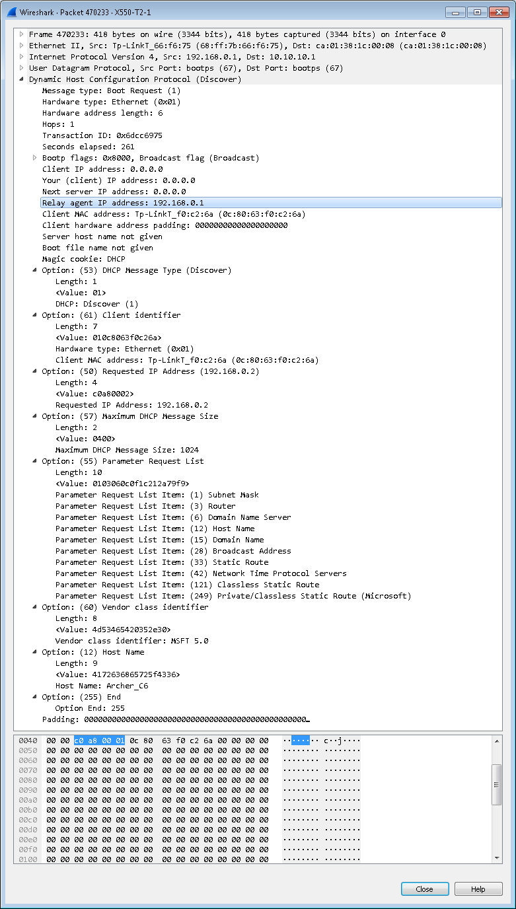
Task: Select Client IP address 0.0.0.0 row
Action: click(x=102, y=169)
